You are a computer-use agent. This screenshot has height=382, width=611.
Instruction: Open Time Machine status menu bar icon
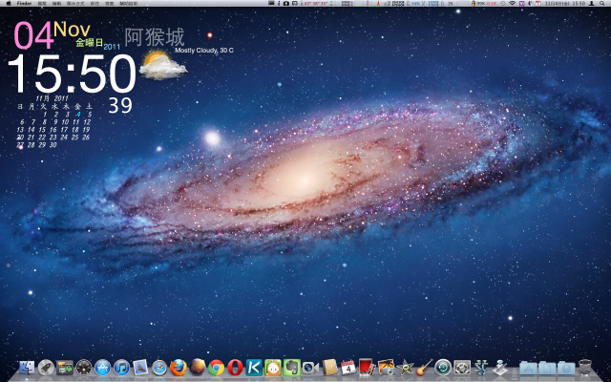click(503, 4)
